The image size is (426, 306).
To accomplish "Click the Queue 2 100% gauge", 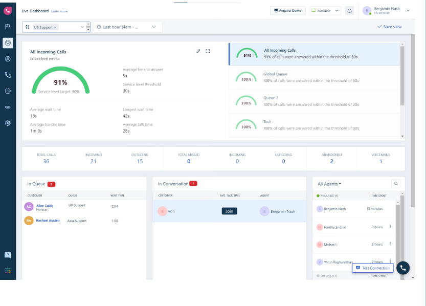I will pos(246,101).
